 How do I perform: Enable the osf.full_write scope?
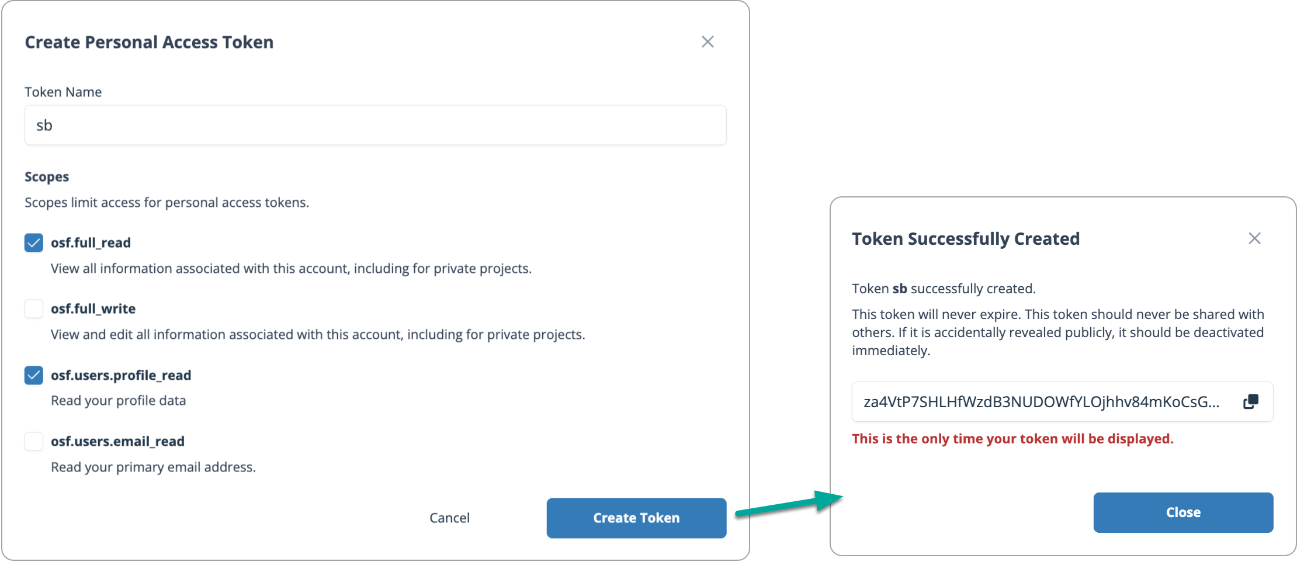pos(33,308)
